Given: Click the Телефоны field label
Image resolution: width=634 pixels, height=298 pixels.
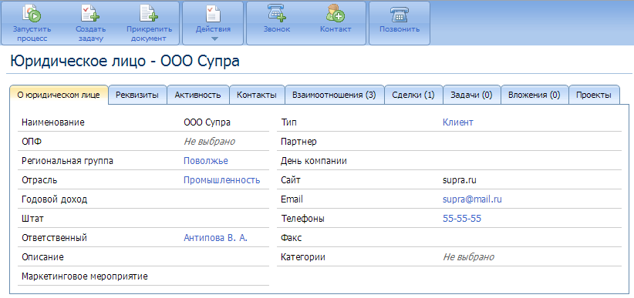Looking at the screenshot, I should [x=302, y=219].
